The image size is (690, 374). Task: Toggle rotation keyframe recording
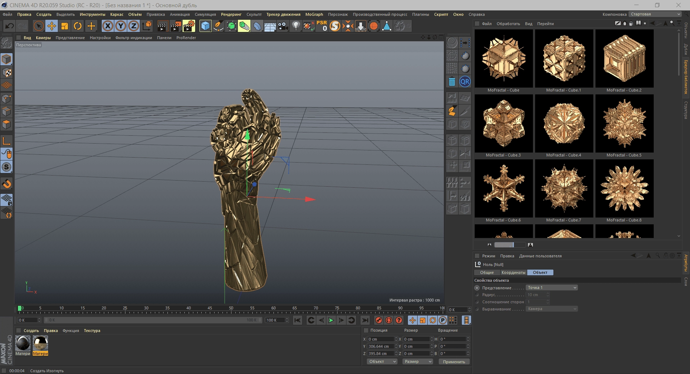tap(433, 320)
